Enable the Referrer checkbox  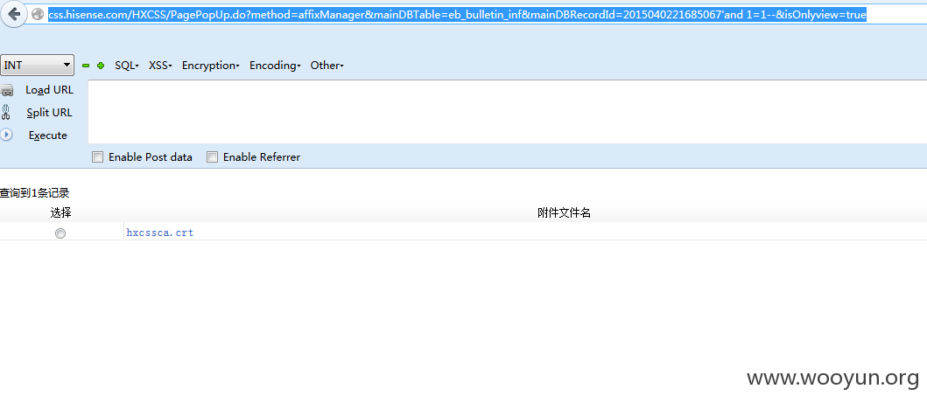tap(212, 157)
